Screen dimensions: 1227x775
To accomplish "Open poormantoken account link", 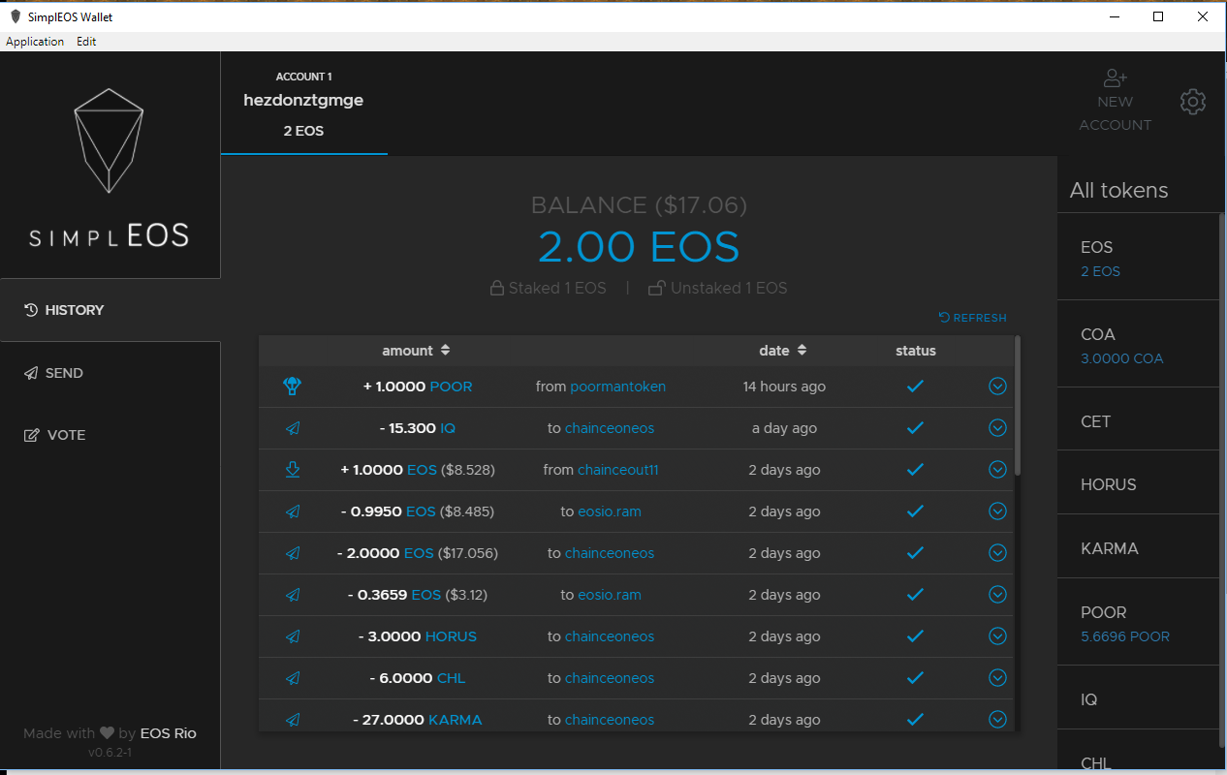I will [x=618, y=387].
